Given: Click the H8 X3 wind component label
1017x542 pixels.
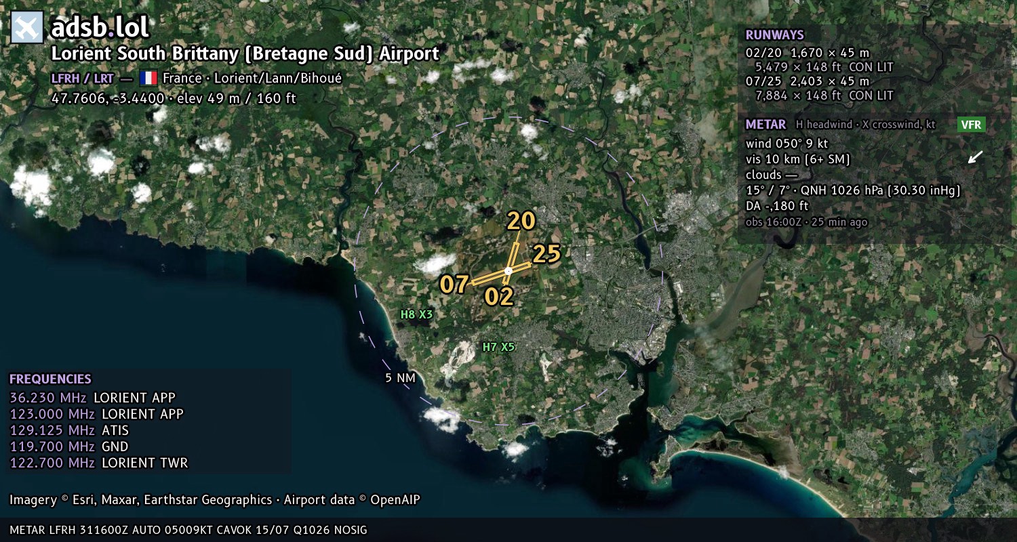Looking at the screenshot, I should point(416,314).
